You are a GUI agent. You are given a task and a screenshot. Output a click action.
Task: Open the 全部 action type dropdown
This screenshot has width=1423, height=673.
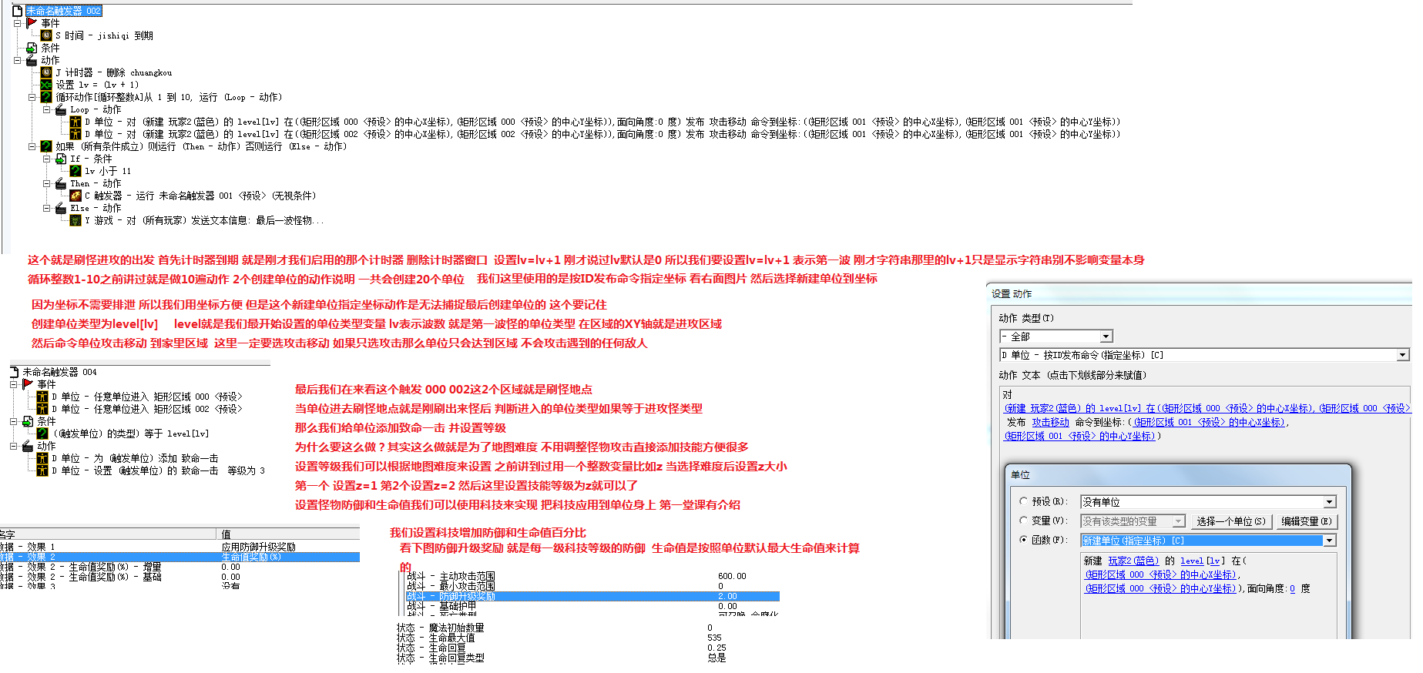tap(1106, 336)
